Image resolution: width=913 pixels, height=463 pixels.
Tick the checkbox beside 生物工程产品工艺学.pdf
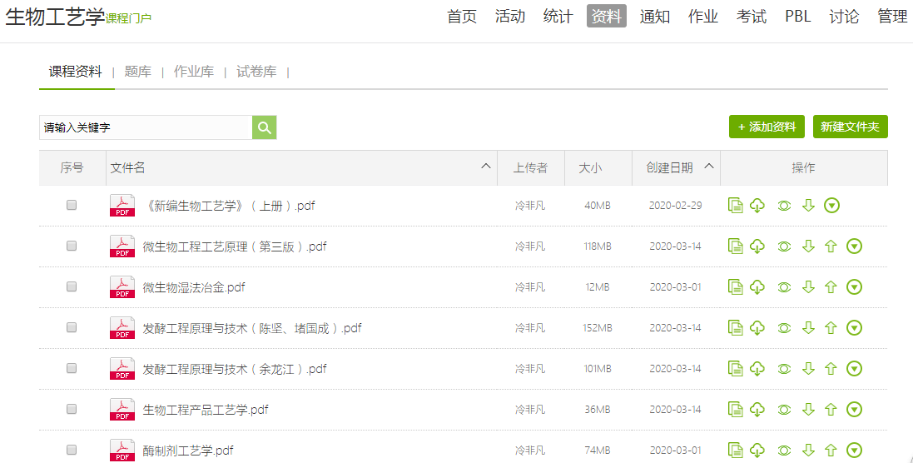[72, 409]
